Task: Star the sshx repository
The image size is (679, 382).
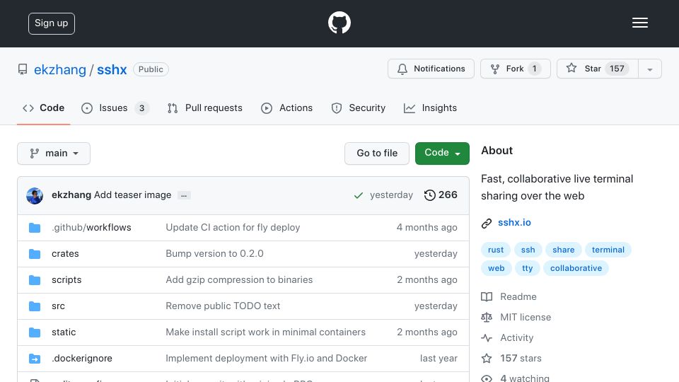Action: [x=597, y=69]
